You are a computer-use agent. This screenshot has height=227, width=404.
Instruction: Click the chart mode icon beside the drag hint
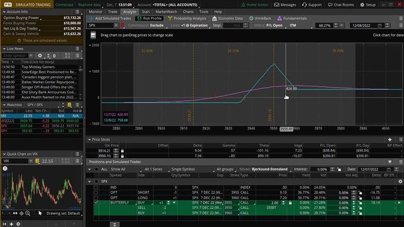point(93,35)
